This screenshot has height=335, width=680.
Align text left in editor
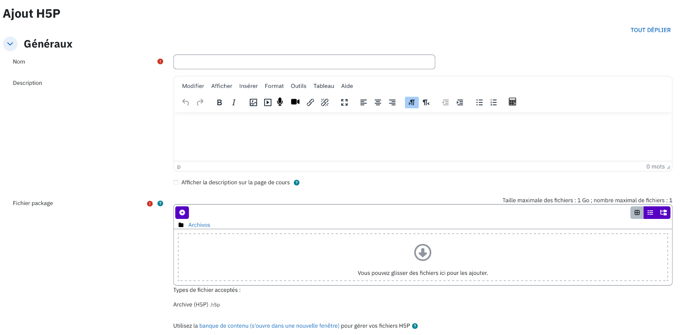[363, 102]
